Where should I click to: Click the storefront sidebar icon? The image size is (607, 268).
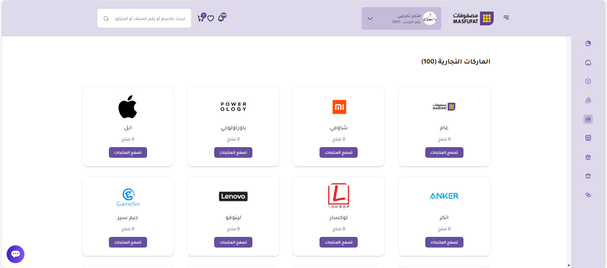coord(588,138)
